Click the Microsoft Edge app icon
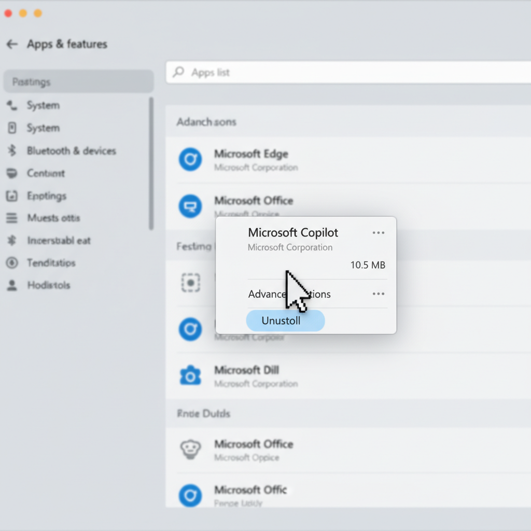 [x=190, y=159]
